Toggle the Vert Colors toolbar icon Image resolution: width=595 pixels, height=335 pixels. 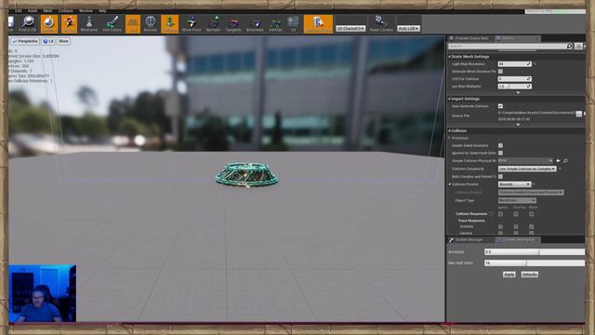(112, 23)
